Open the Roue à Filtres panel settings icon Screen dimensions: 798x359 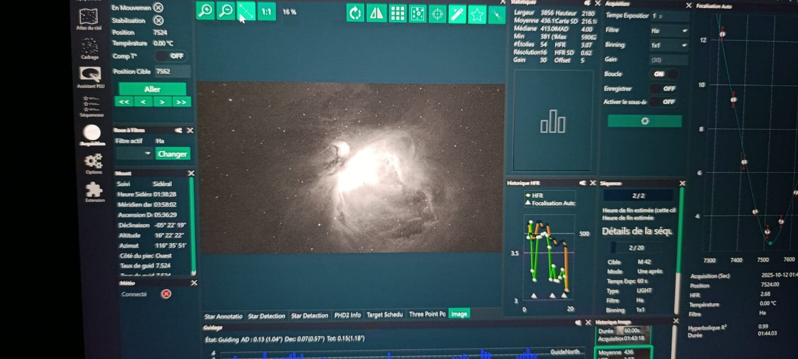[178, 130]
